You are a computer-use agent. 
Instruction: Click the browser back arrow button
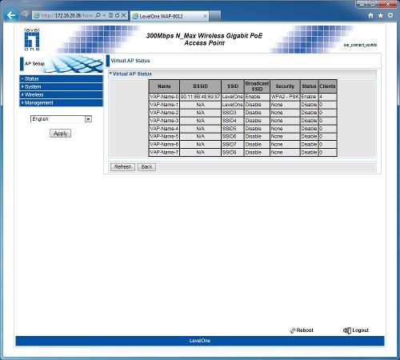tap(11, 15)
